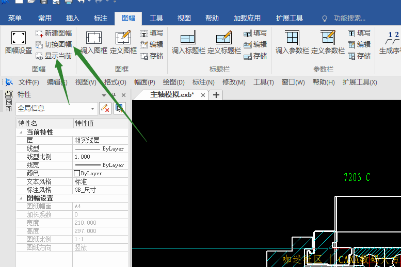Open the 绘图(D) menu
401x267 pixels.
point(173,82)
